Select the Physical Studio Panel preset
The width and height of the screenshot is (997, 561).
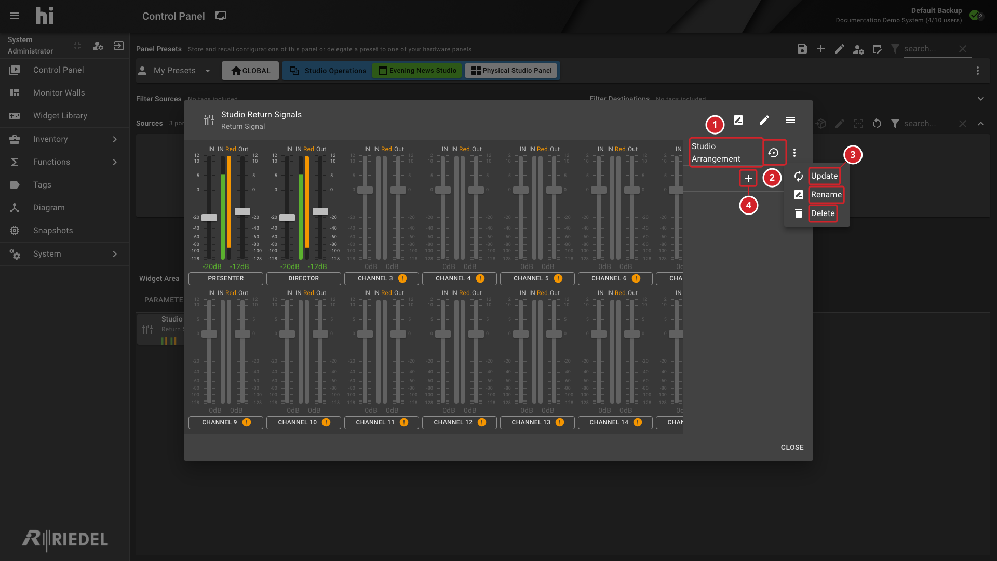click(511, 71)
